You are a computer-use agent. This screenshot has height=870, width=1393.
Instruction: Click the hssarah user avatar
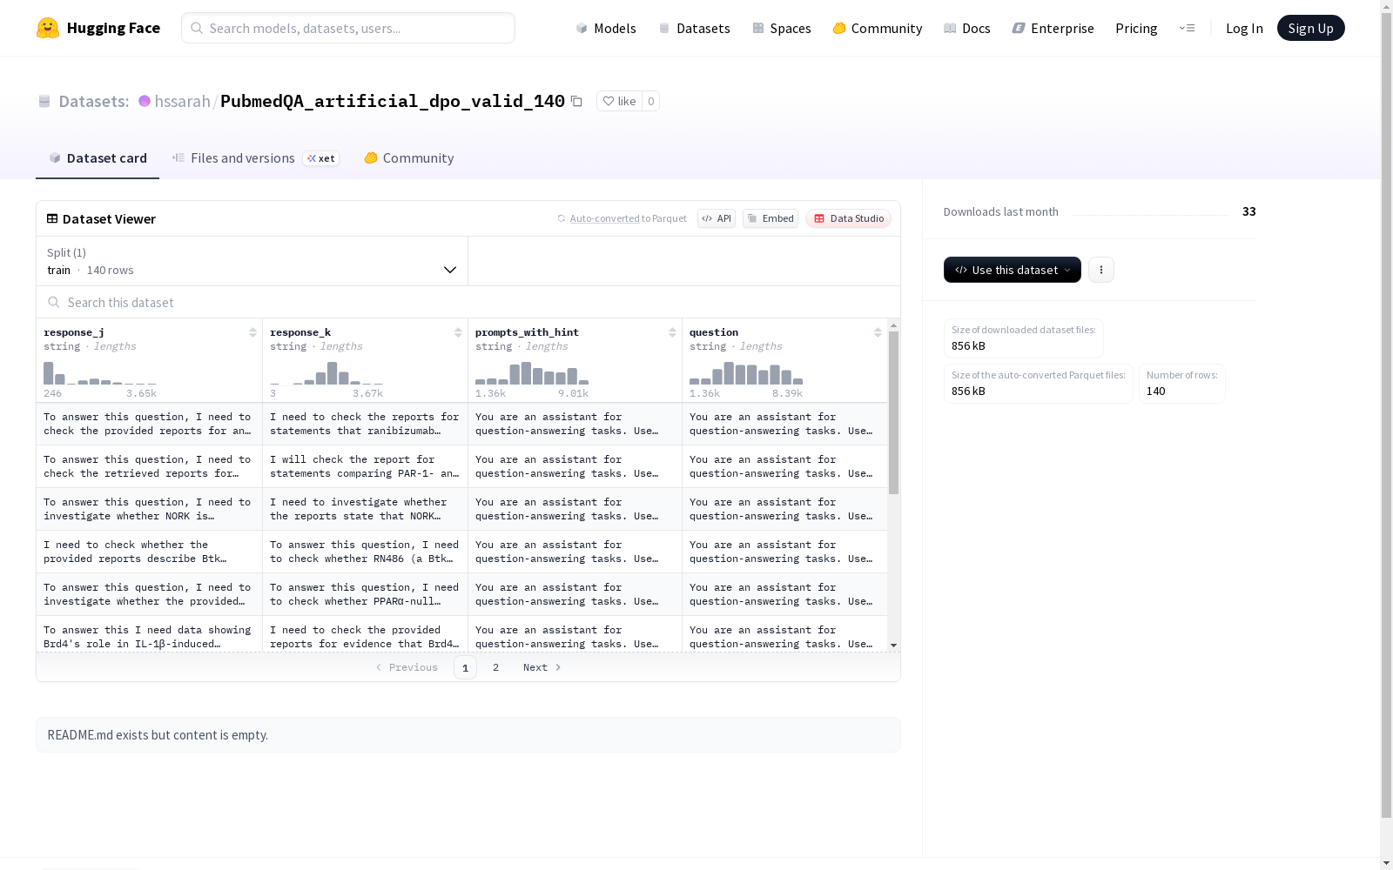145,101
